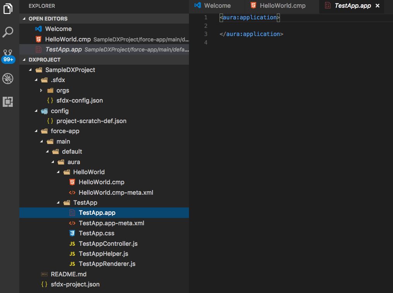Click the HTML5 icon of the HelloWorld.cmp tab

point(253,5)
